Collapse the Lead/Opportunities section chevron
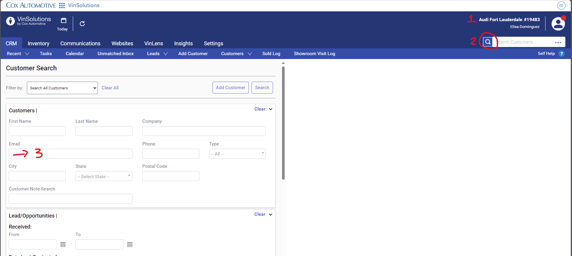The image size is (572, 256). pos(271,215)
